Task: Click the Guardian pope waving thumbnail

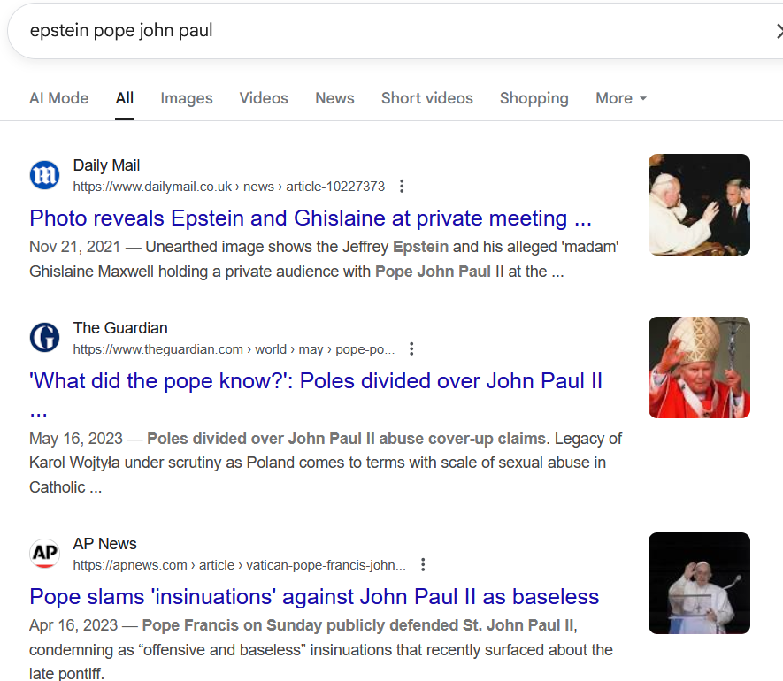Action: click(x=699, y=367)
